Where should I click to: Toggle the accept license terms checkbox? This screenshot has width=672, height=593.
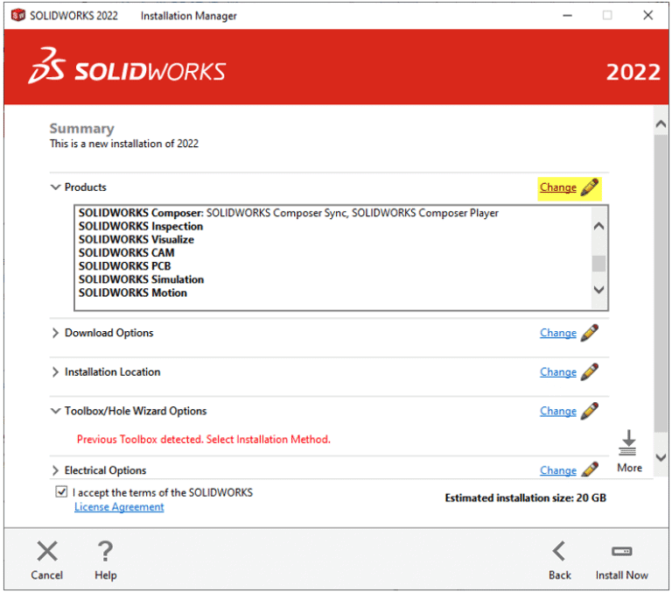[x=61, y=491]
